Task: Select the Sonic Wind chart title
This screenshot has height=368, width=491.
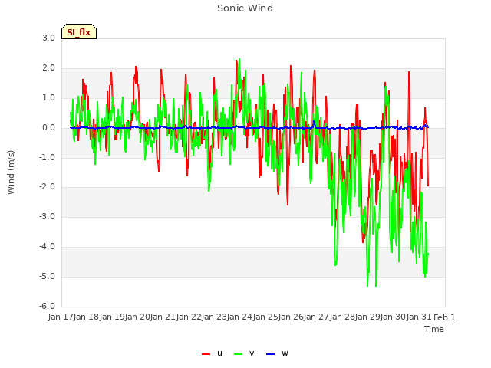Action: tap(245, 8)
